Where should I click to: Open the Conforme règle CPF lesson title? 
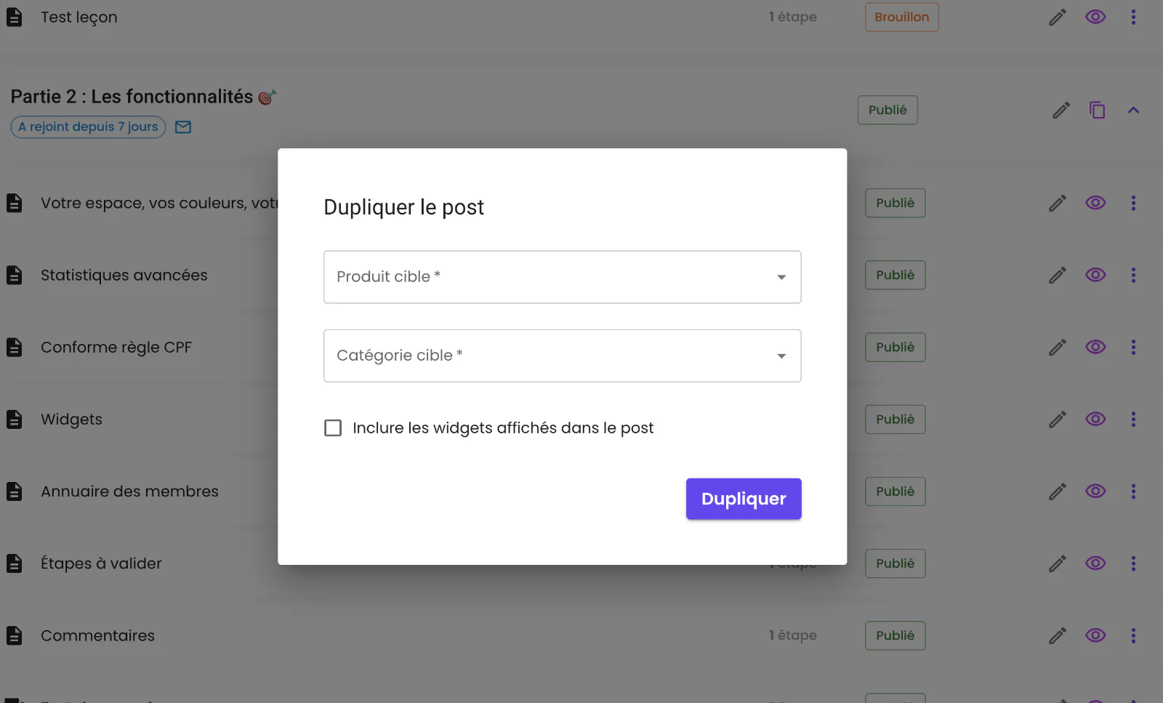click(x=116, y=348)
